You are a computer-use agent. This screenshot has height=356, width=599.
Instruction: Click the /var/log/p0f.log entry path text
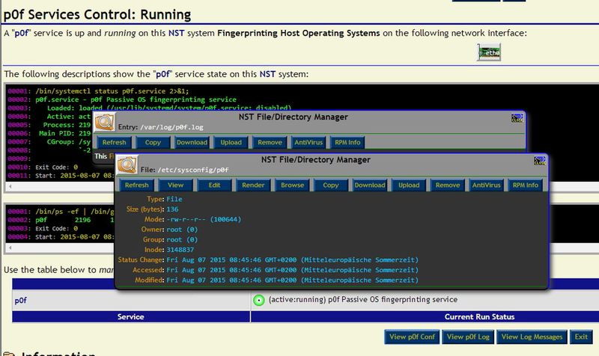[x=171, y=127]
